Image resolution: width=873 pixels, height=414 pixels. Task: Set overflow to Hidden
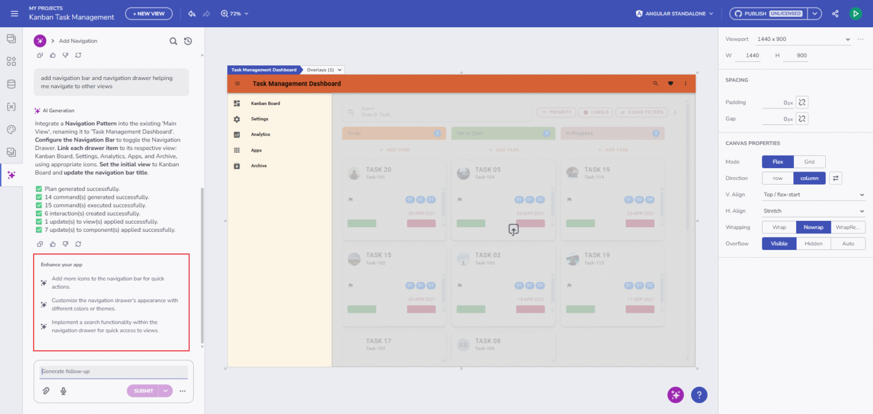point(813,244)
